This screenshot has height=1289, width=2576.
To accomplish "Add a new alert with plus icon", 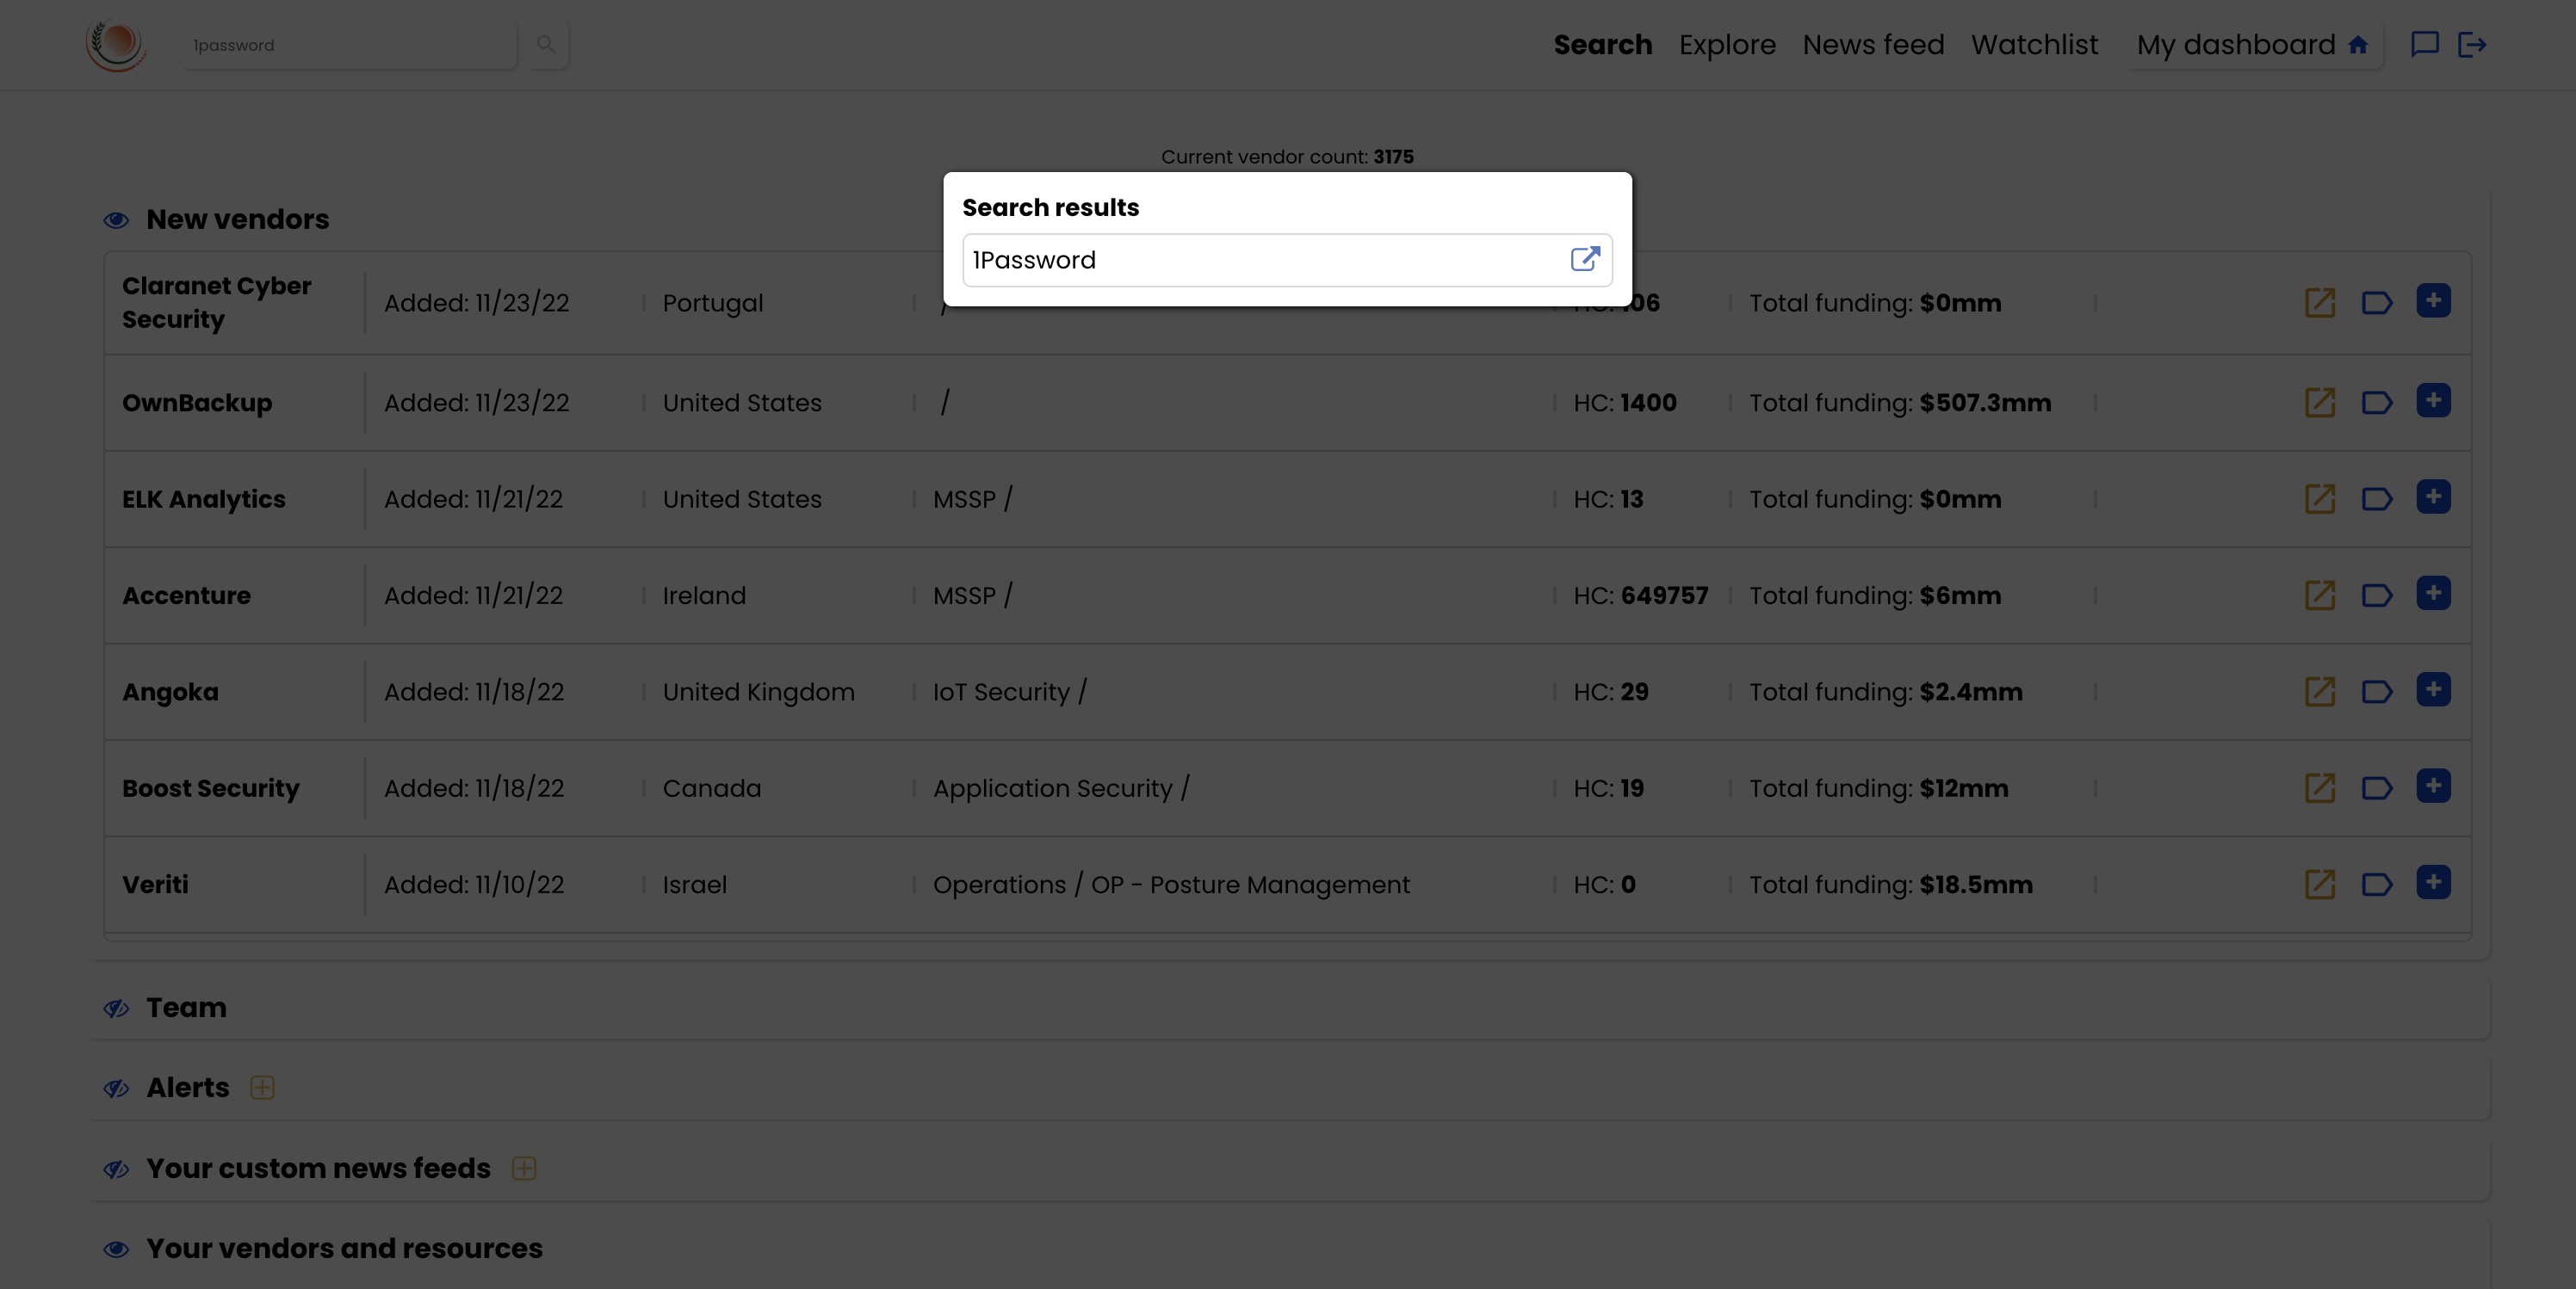I will pyautogui.click(x=262, y=1087).
